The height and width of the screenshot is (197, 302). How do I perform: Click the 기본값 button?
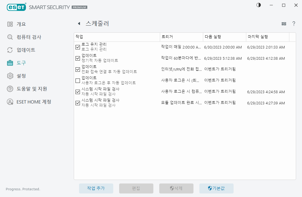coord(216,188)
